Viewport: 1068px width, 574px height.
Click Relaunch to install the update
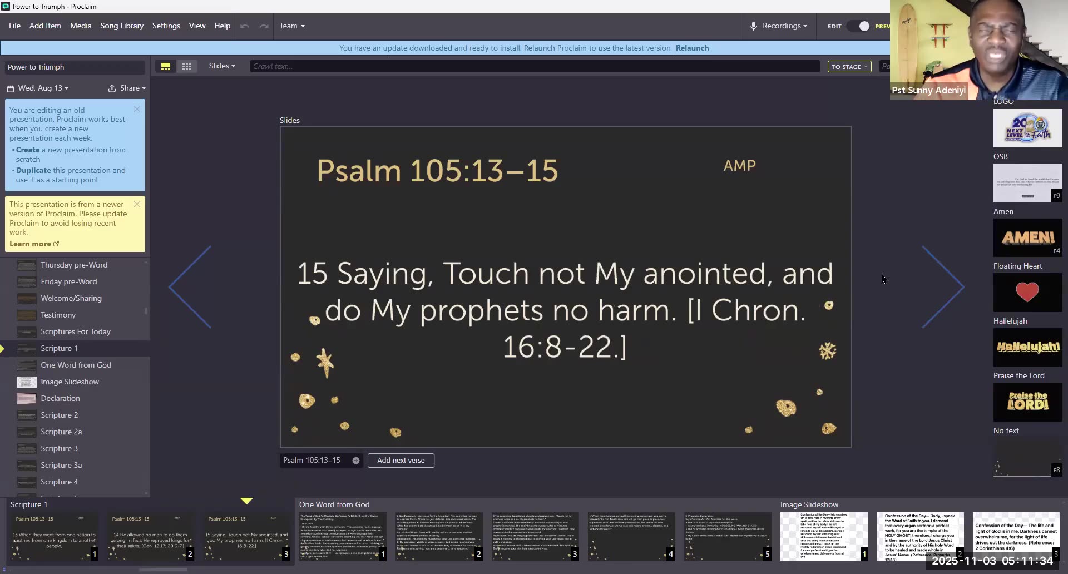692,48
